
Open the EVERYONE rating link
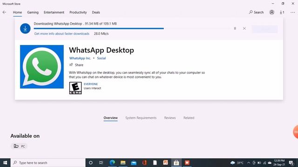click(91, 84)
